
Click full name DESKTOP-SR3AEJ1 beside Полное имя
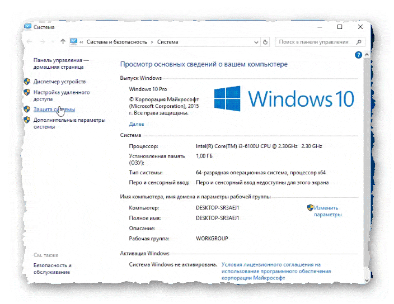[217, 218]
